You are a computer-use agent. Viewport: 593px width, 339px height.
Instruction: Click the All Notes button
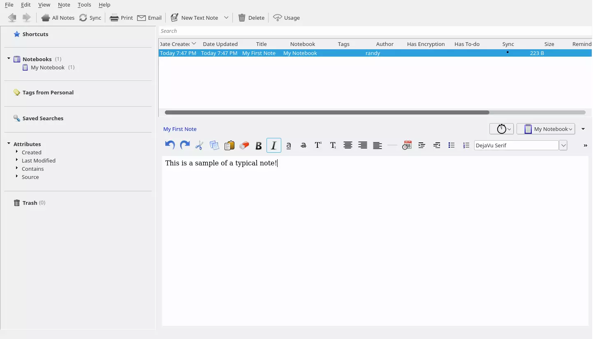click(58, 18)
